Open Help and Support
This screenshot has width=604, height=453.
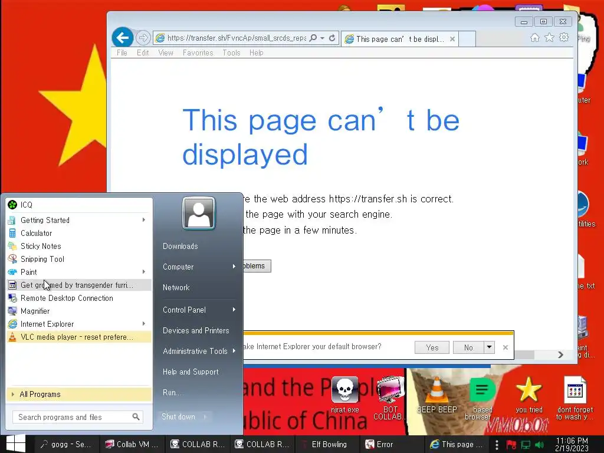pos(191,372)
